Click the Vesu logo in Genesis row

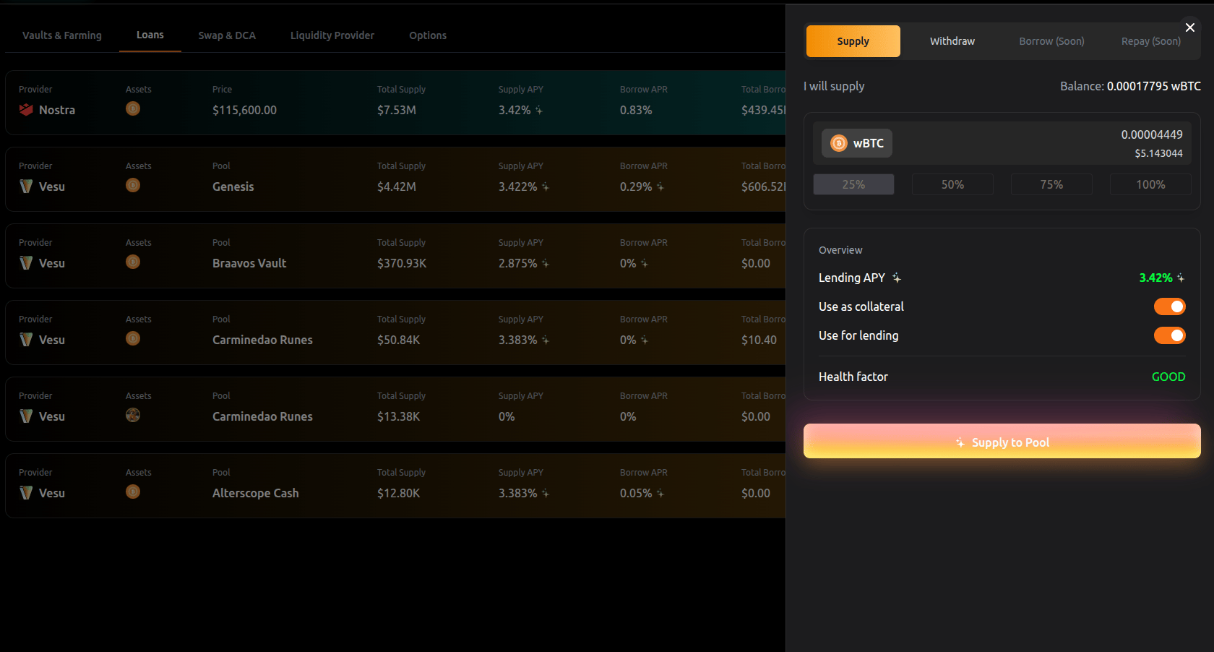click(x=26, y=186)
